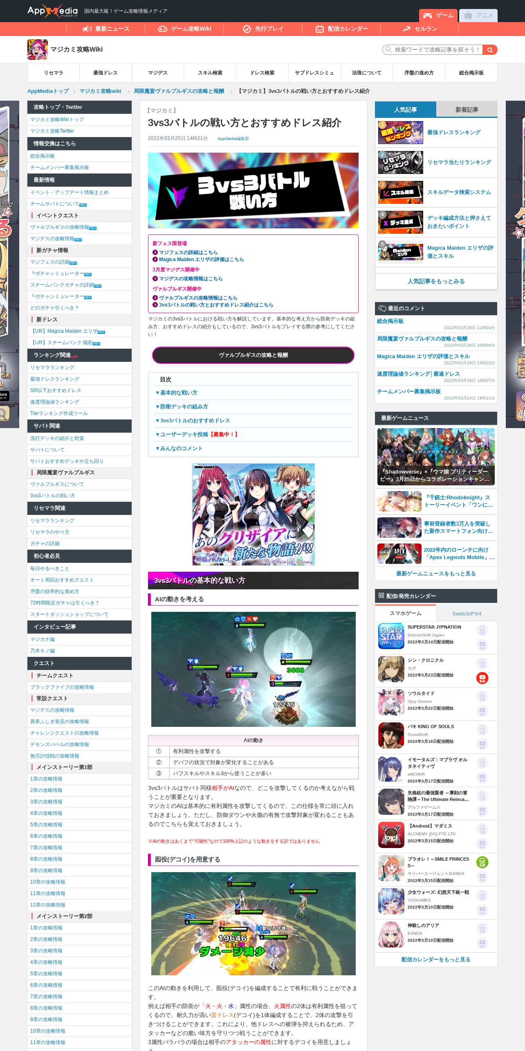Click 人気記事をもっとみる
This screenshot has height=1051, width=525.
(x=436, y=281)
